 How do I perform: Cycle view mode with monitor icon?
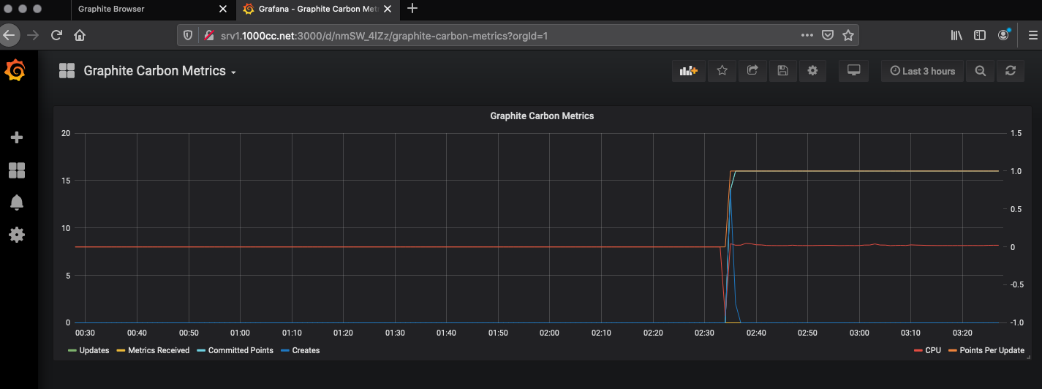click(x=853, y=71)
